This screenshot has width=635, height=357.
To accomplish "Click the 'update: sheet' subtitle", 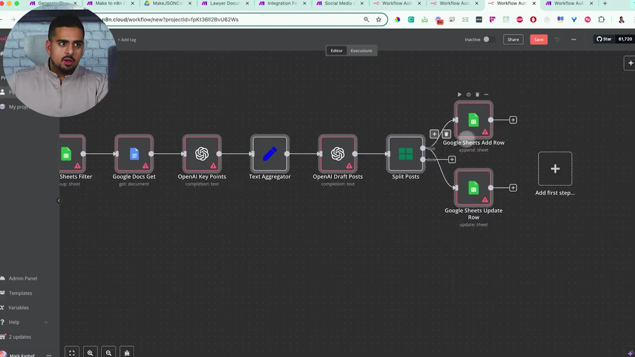I will tap(474, 225).
